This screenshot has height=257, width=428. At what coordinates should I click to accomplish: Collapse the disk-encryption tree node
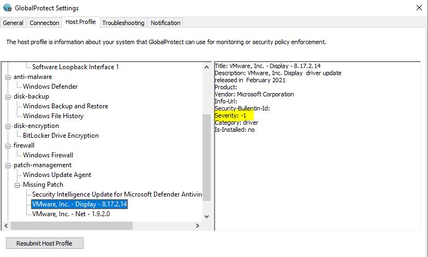pos(8,126)
